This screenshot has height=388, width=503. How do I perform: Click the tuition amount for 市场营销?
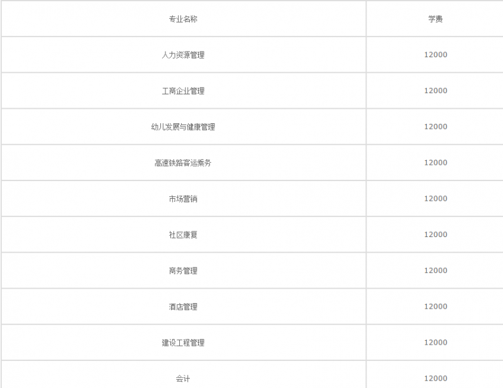coord(435,199)
